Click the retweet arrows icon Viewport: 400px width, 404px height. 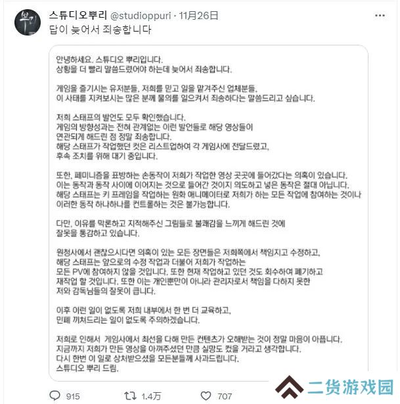pos(131,395)
